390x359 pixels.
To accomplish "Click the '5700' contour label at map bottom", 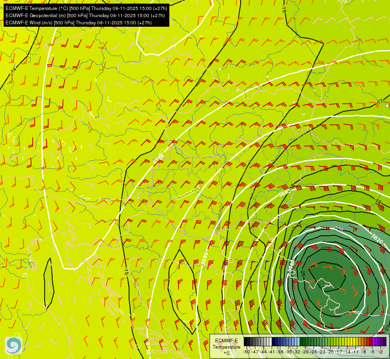I will coord(149,348).
